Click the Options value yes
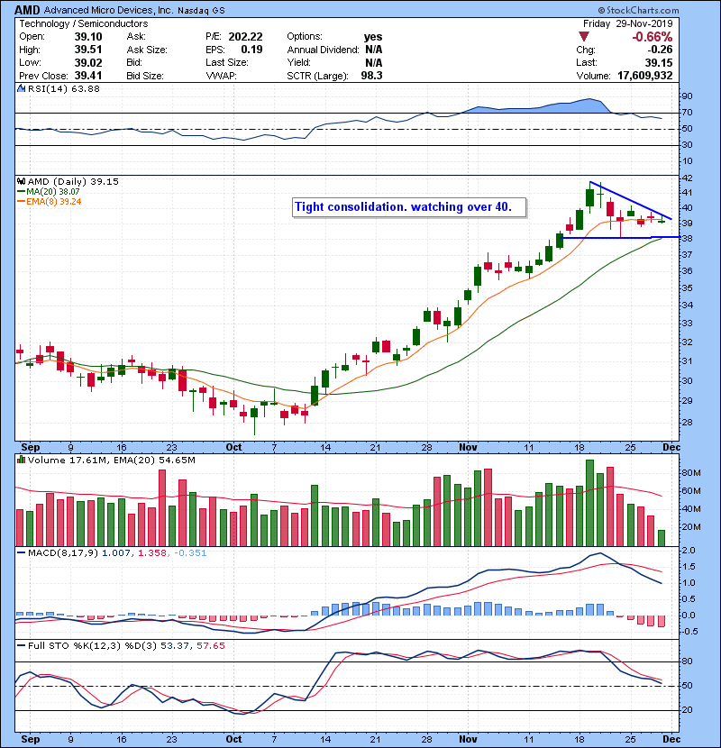This screenshot has width=721, height=748. [x=373, y=37]
